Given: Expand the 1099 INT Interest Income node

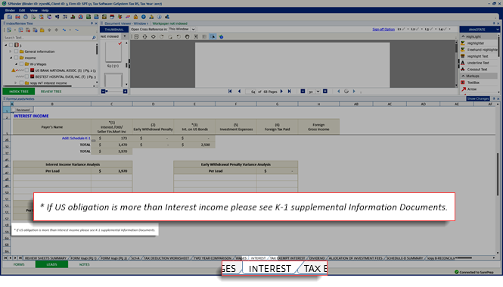Looking at the screenshot, I should click(15, 83).
